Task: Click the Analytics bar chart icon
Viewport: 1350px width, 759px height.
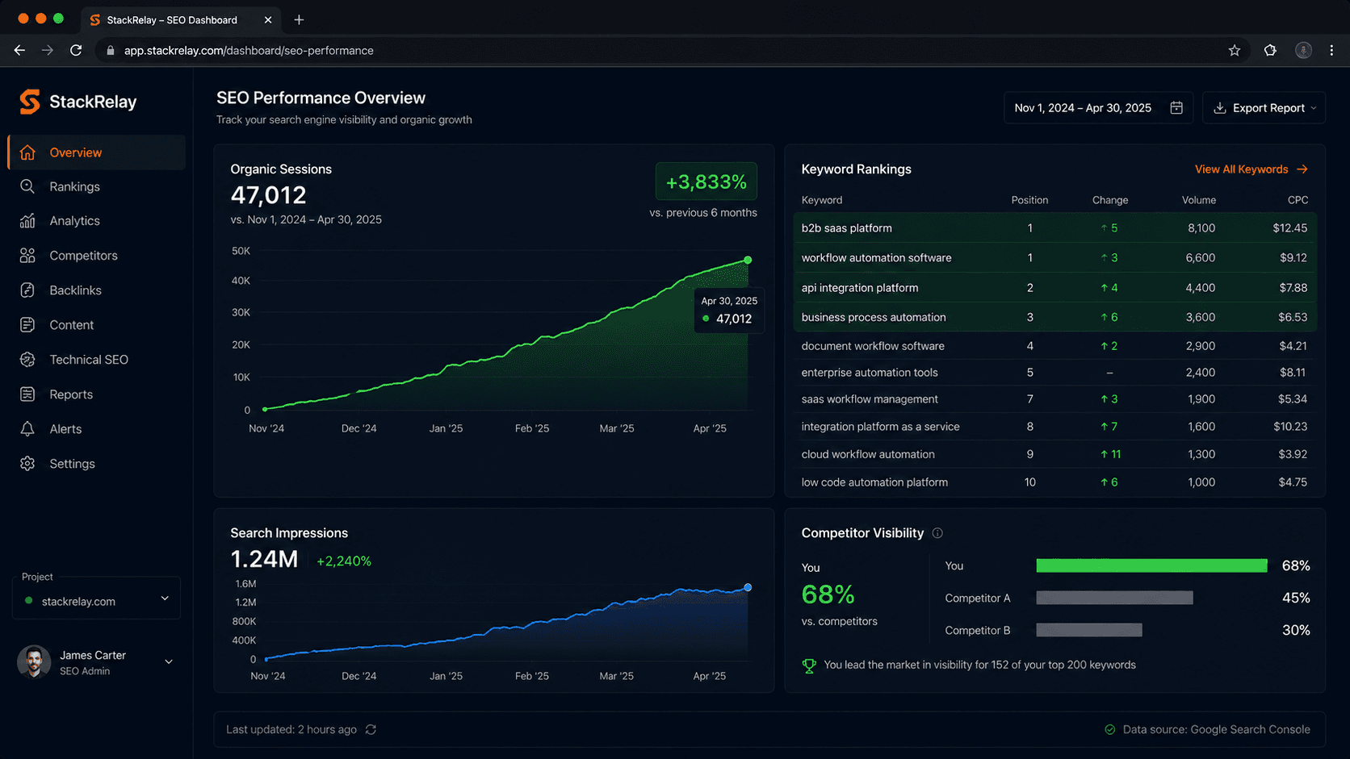Action: pos(27,221)
